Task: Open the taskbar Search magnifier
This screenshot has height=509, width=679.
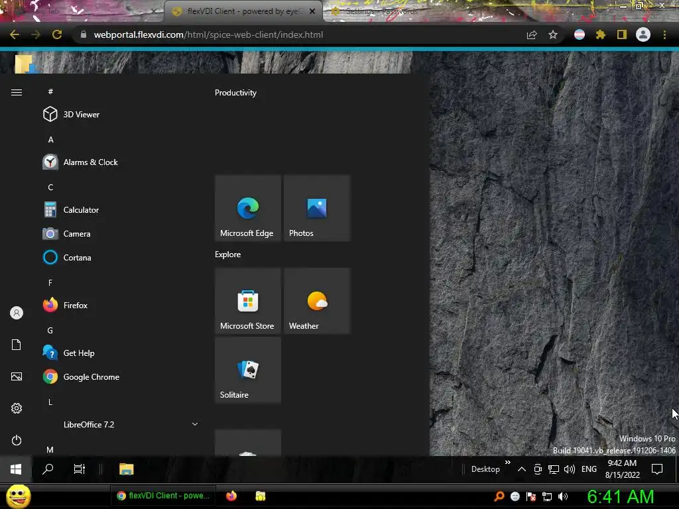Action: [x=48, y=469]
